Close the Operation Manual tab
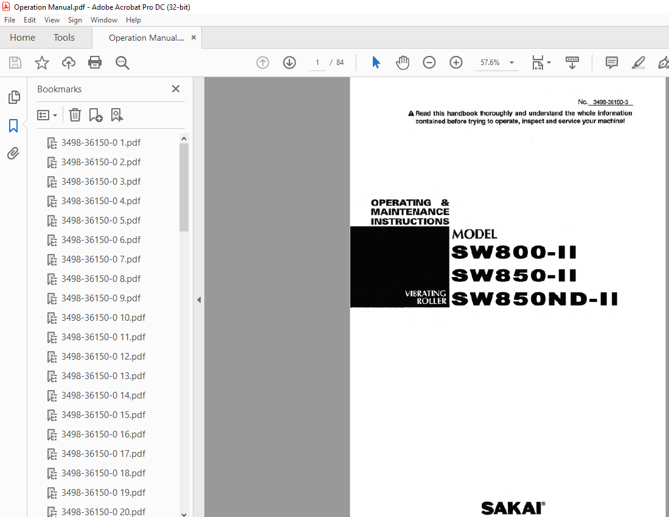This screenshot has width=669, height=517. point(193,38)
